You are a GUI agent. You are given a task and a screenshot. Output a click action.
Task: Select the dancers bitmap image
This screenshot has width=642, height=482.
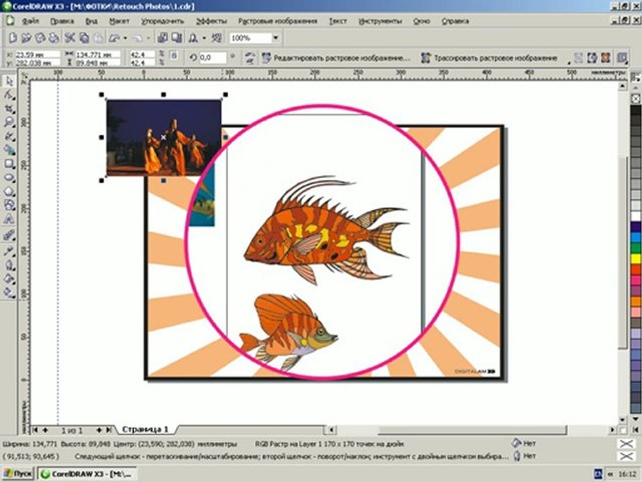[163, 138]
